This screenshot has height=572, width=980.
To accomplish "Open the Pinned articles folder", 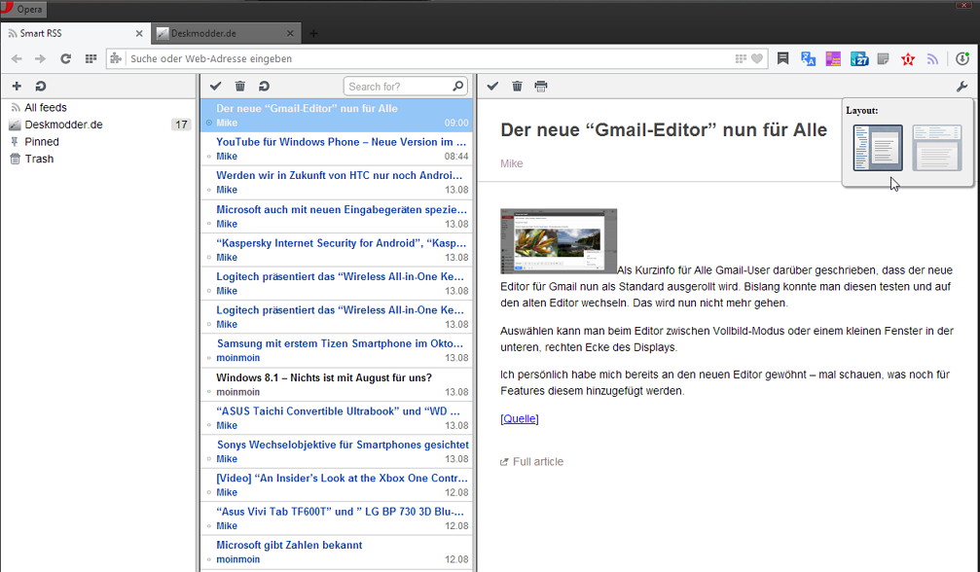I will (42, 142).
